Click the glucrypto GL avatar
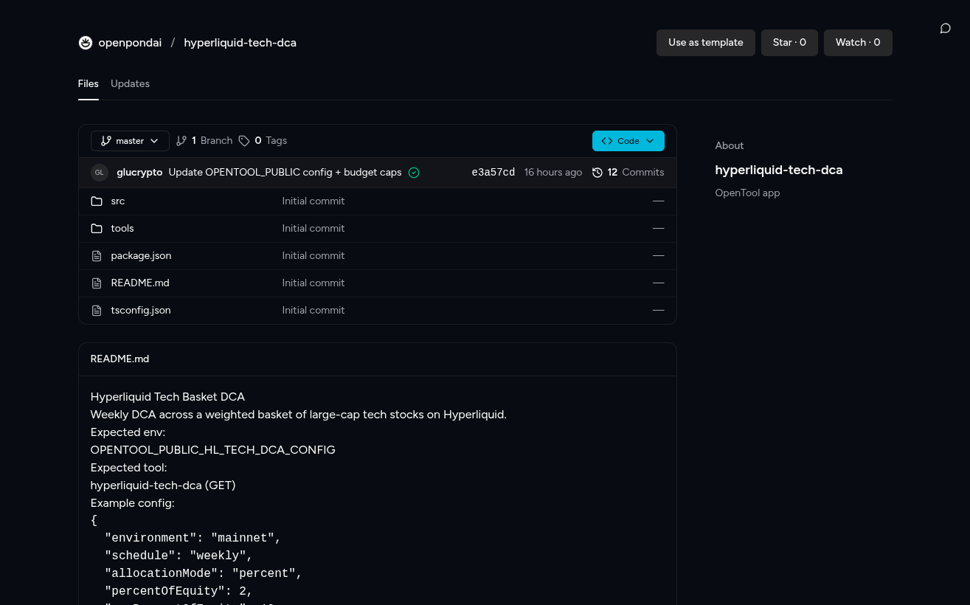The height and width of the screenshot is (605, 970). (x=100, y=173)
